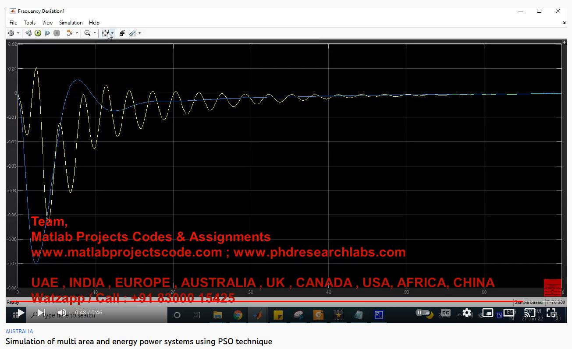Expand the measurements tool dropdown arrow
Viewport: 572px width, 349px height.
click(139, 33)
